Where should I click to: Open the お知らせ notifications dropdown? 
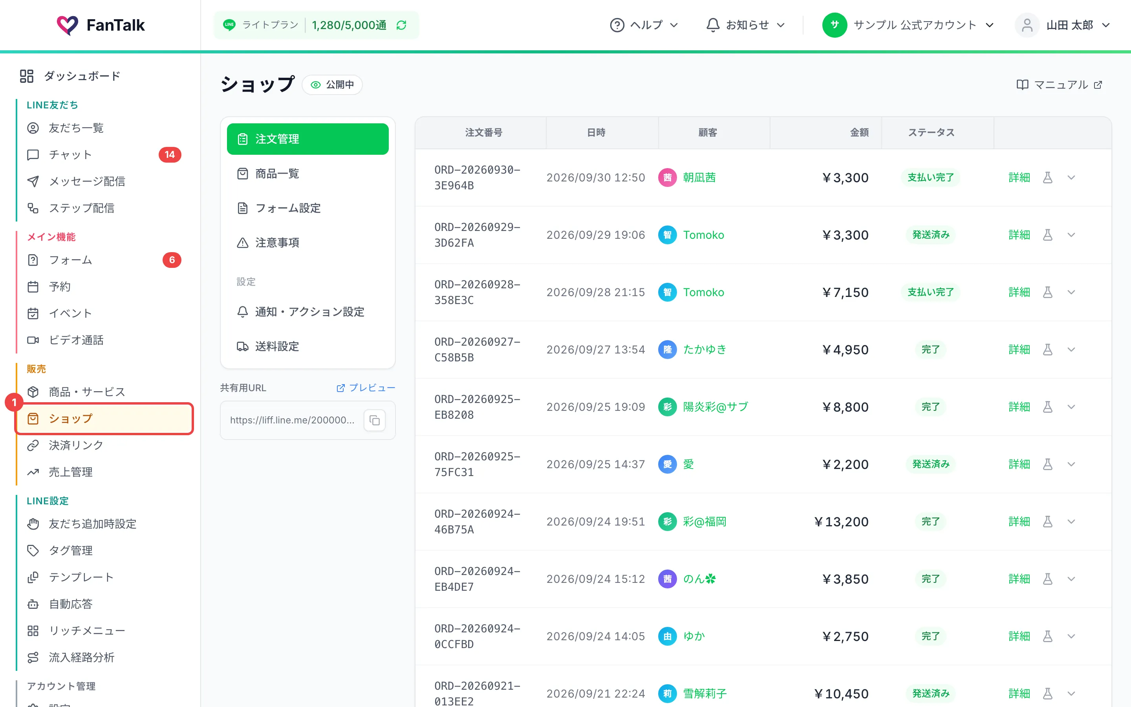click(745, 25)
